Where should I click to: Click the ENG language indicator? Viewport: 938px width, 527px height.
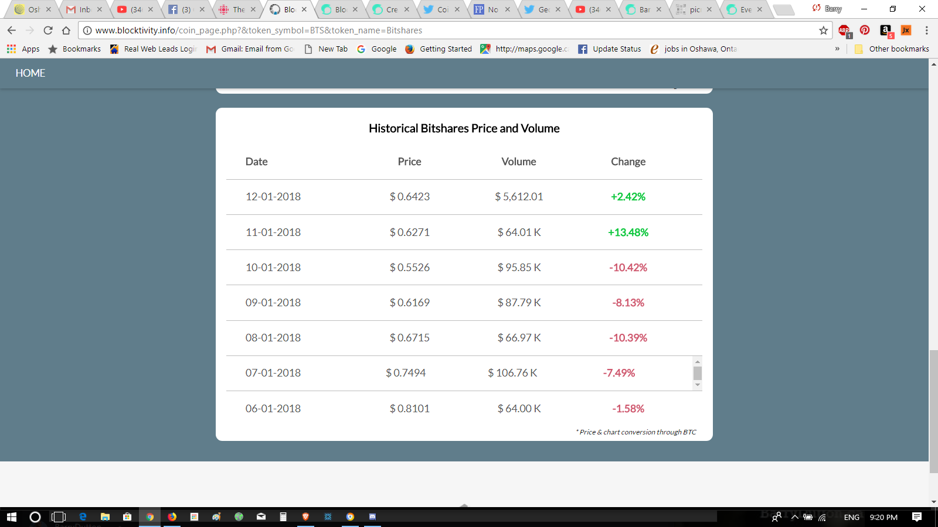(852, 517)
